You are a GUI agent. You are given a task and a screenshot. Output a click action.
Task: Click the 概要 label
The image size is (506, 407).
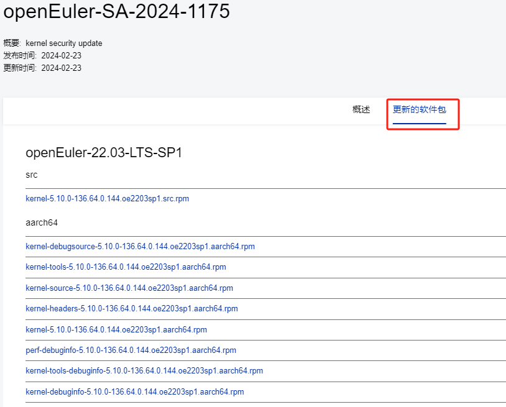pyautogui.click(x=12, y=43)
